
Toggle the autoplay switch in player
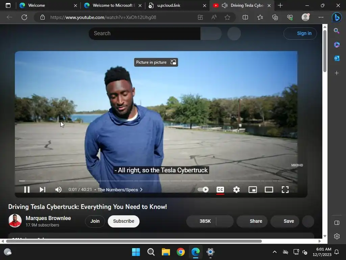pos(203,190)
